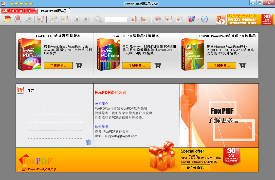Image resolution: width=275 pixels, height=180 pixels.
Task: Click the slide icon marked with small x
Action: pyautogui.click(x=65, y=19)
